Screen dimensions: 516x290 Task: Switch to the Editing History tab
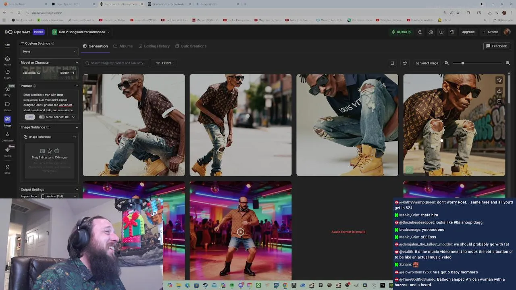pyautogui.click(x=154, y=46)
